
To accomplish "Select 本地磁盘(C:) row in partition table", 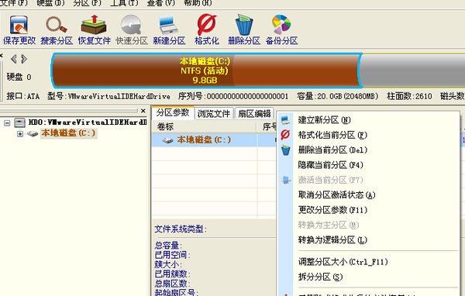I will 214,139.
